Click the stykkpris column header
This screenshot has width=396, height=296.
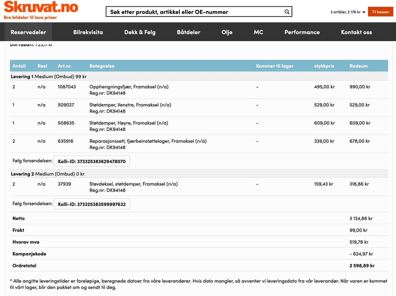pos(324,66)
